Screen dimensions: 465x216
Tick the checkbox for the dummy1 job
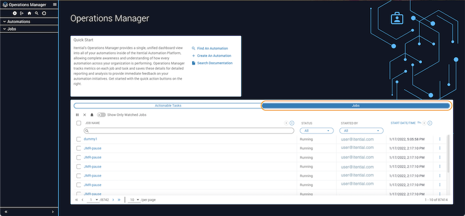[x=79, y=139]
